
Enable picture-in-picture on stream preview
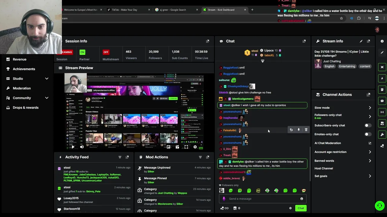[168, 147]
